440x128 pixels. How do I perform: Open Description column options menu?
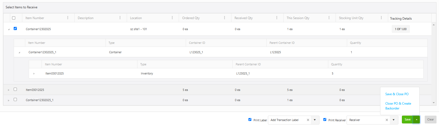coord(120,18)
